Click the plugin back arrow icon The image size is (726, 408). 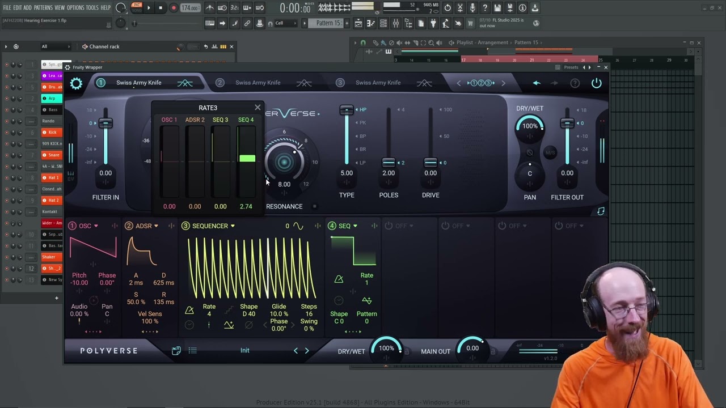click(x=537, y=83)
